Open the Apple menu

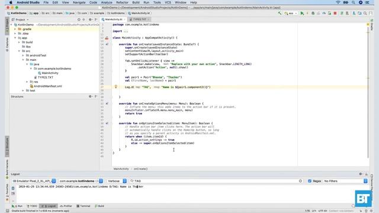(x=11, y=2)
